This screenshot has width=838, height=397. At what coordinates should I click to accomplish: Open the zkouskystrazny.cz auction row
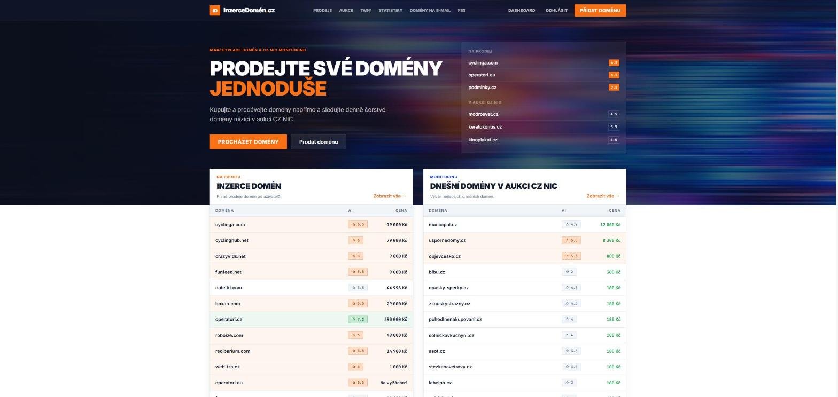(x=524, y=304)
